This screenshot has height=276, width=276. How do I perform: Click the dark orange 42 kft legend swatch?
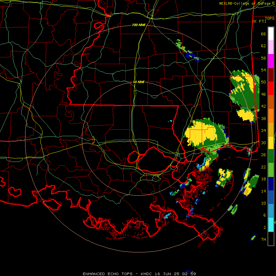(x=271, y=102)
